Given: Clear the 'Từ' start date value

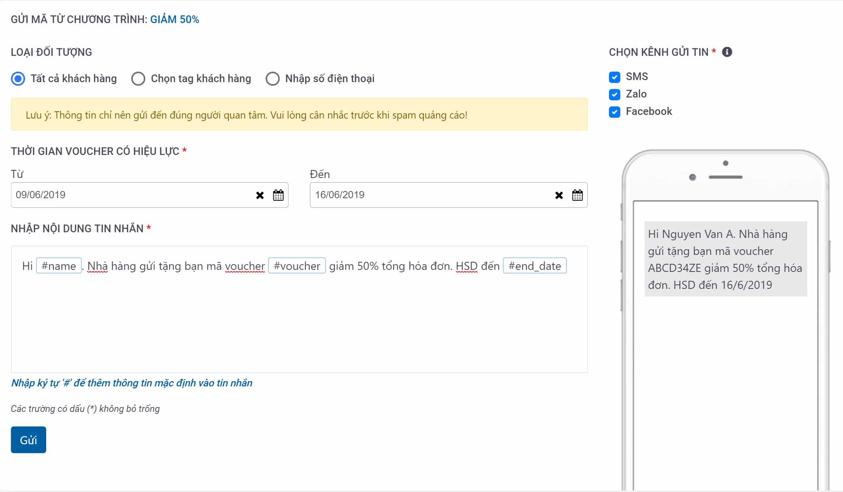Looking at the screenshot, I should (260, 195).
